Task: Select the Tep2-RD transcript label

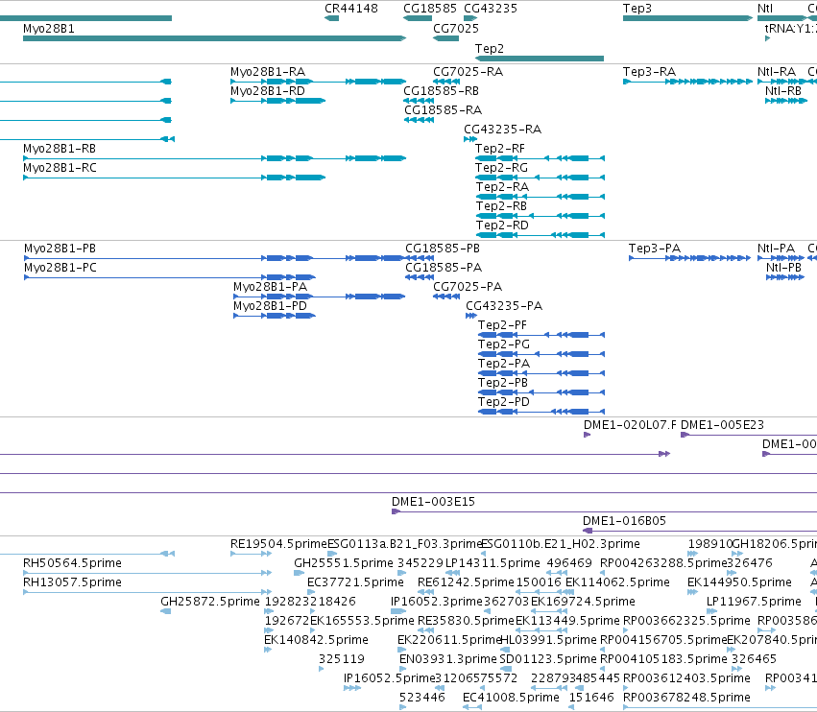Action: [x=502, y=225]
